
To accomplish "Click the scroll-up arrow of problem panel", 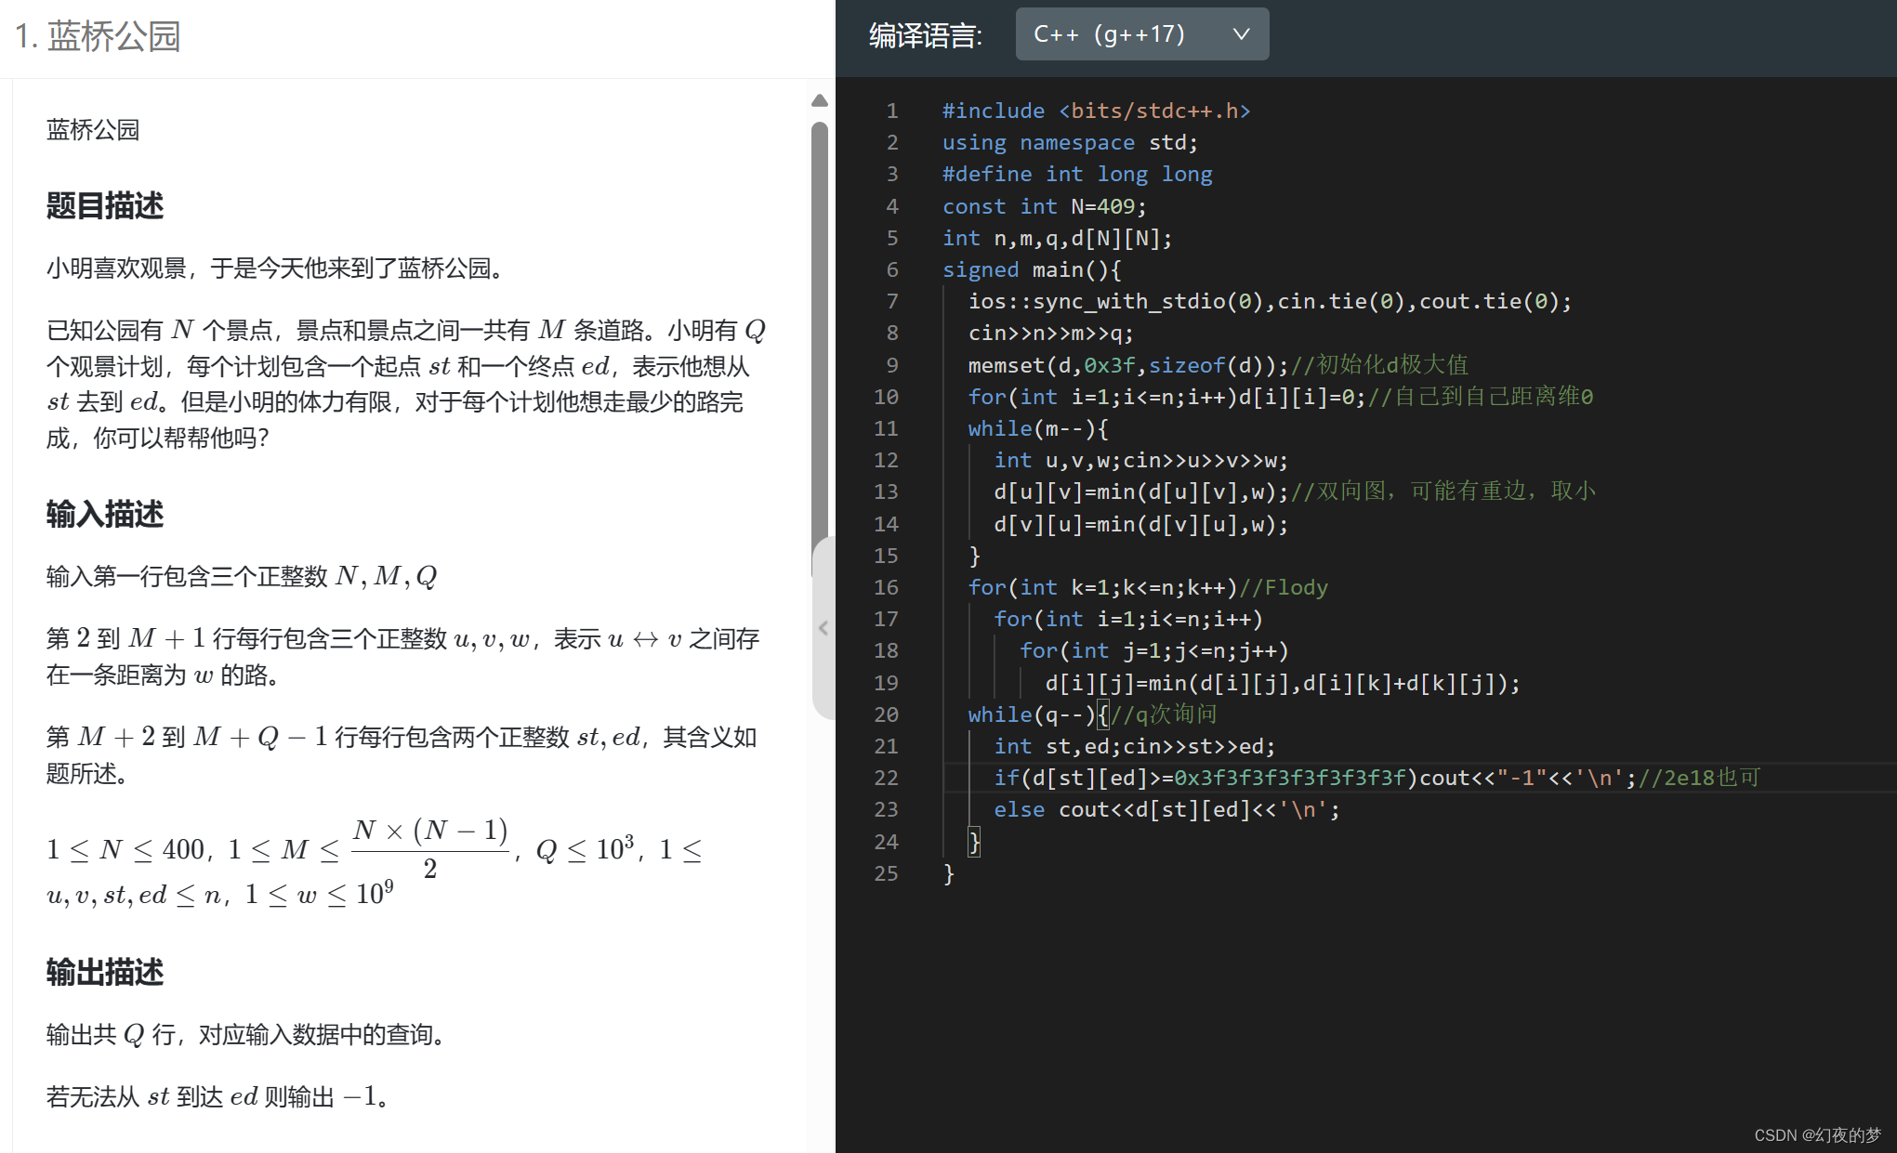I will (x=819, y=100).
